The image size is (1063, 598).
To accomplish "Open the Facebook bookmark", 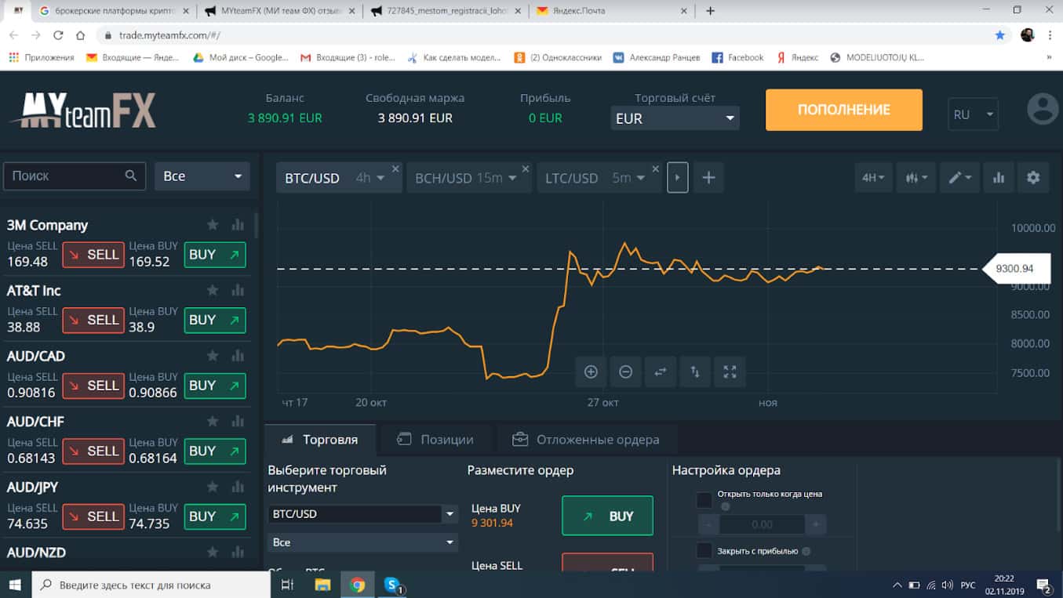I will [x=737, y=57].
